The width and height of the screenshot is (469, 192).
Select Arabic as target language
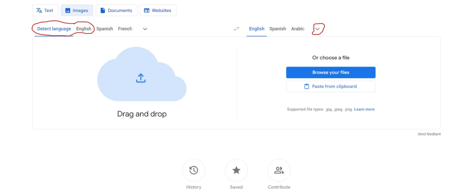(x=298, y=29)
